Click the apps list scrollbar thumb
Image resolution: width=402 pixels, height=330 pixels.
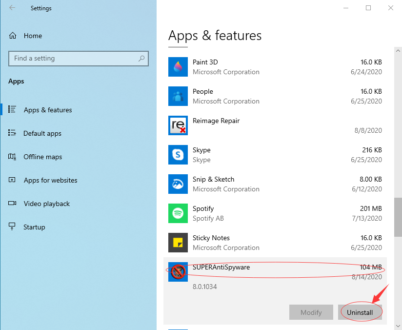click(x=398, y=217)
